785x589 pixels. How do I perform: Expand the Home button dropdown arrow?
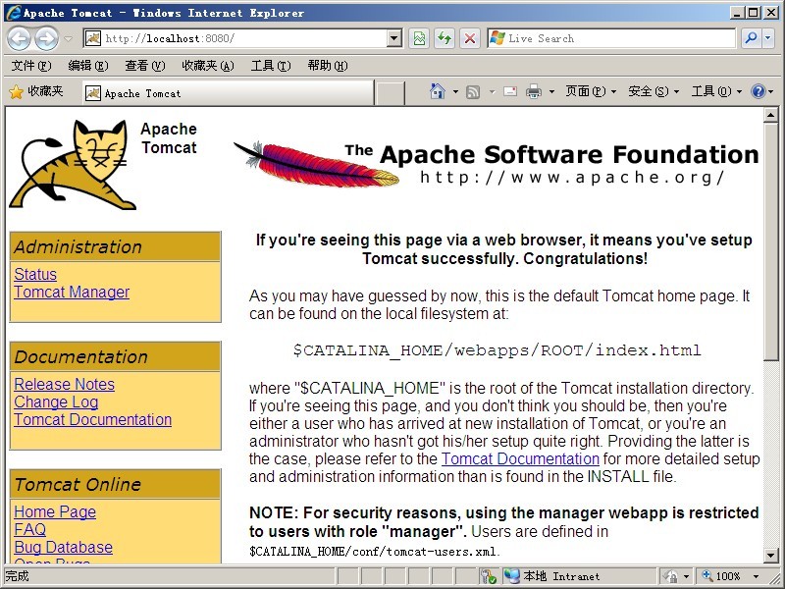[x=455, y=91]
